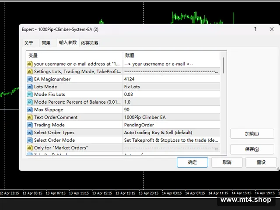Viewport: 280px width, 210px height.
Task: Select the "Set Takeprofit & StopLoss" value cell
Action: [171, 140]
